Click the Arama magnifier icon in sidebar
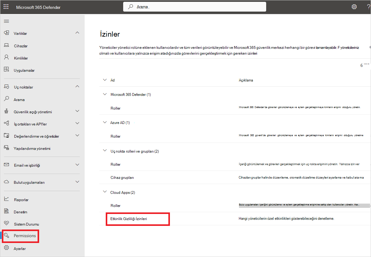 [6, 99]
